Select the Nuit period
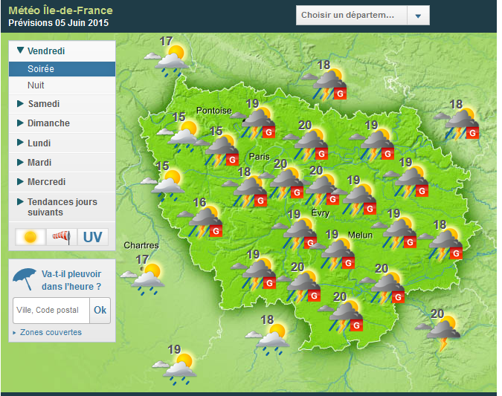This screenshot has width=502, height=396. [x=62, y=85]
